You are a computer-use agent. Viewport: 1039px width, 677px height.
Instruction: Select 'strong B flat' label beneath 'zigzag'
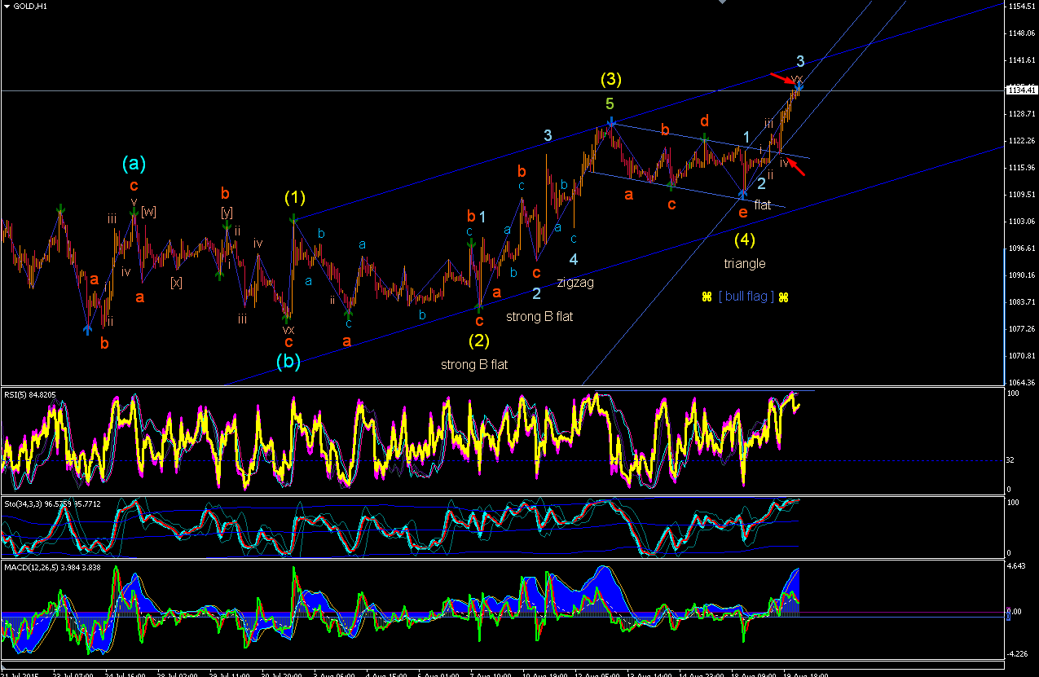[x=539, y=316]
